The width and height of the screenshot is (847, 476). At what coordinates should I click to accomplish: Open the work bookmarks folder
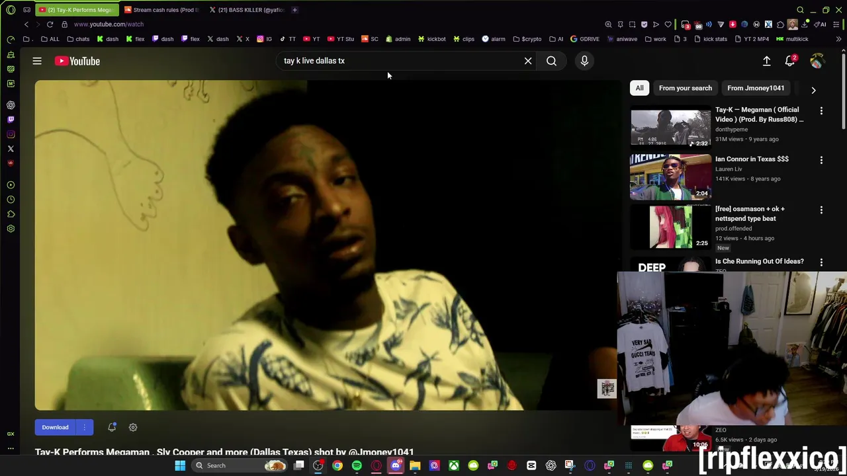[x=656, y=39]
